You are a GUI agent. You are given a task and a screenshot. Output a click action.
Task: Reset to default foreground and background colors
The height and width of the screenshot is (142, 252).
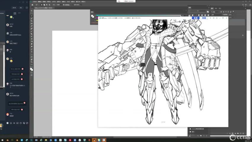pyautogui.click(x=31, y=67)
